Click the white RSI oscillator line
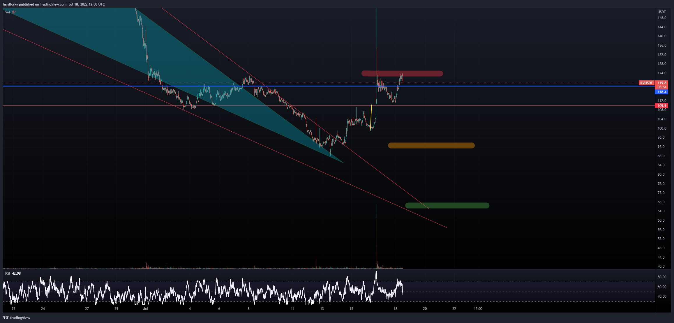This screenshot has width=674, height=323. 203,288
